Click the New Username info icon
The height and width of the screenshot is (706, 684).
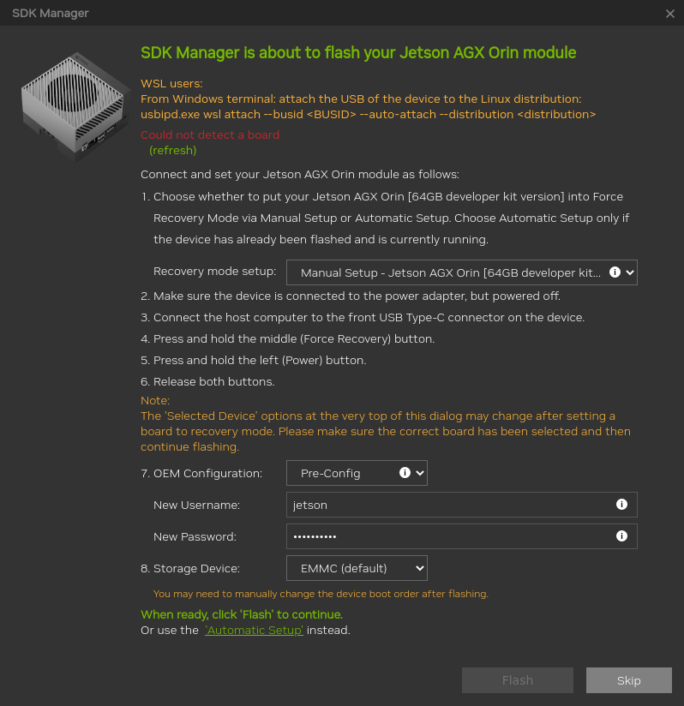(622, 505)
